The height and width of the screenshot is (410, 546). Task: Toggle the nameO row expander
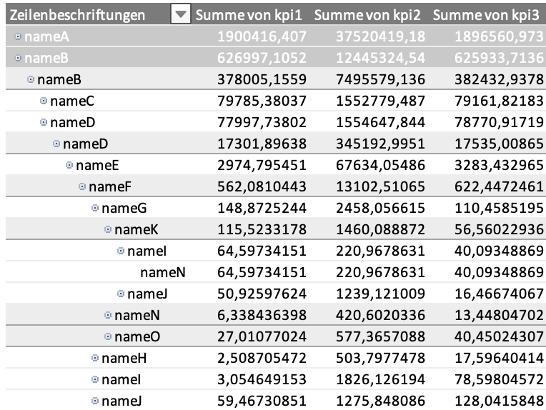click(109, 336)
